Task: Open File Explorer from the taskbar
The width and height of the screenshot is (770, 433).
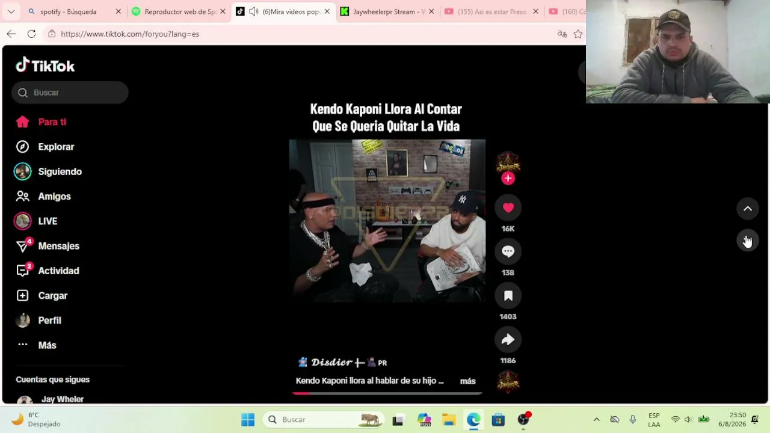Action: coord(448,420)
